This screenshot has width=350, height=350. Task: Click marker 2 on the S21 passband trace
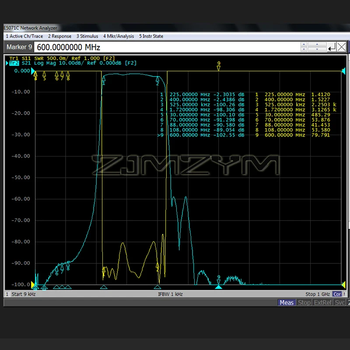(157, 79)
